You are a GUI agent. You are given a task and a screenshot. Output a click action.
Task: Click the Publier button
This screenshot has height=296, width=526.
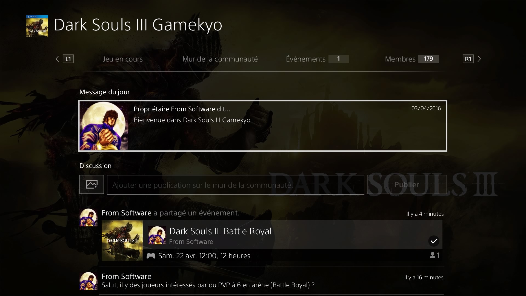point(407,184)
